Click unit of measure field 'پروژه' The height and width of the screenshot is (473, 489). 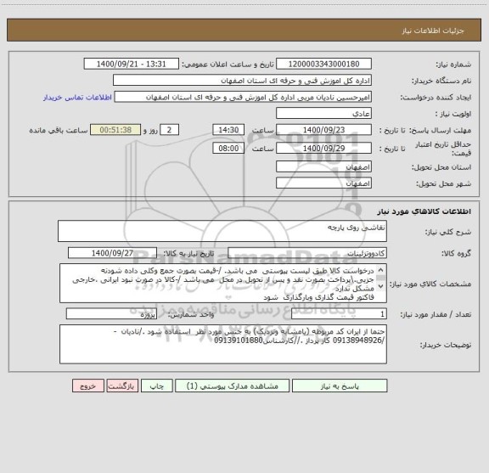point(111,314)
